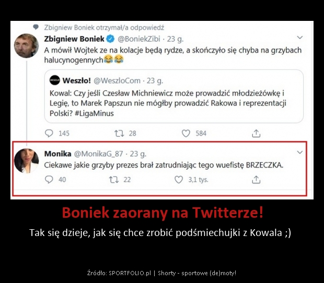Click reply icon on Boniek's tweet

click(49, 133)
